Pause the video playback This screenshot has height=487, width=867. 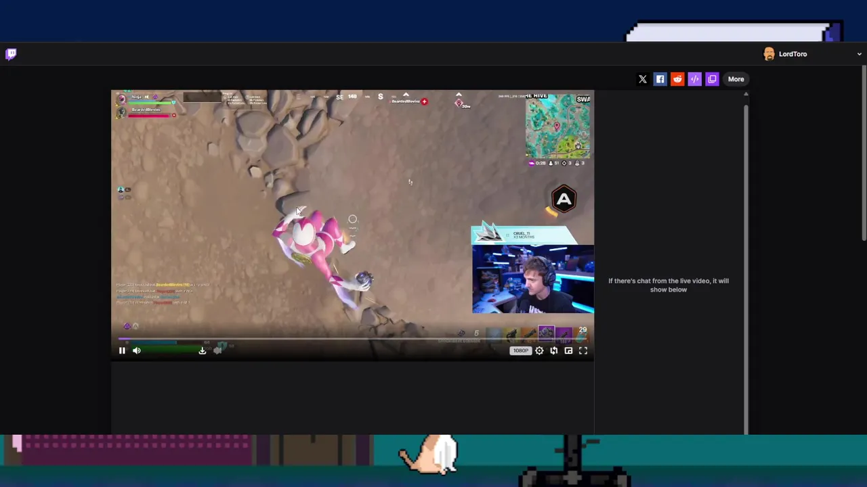coord(122,350)
